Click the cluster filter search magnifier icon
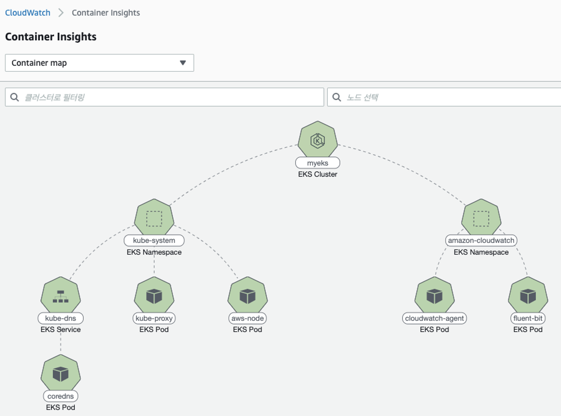The width and height of the screenshot is (561, 416). pyautogui.click(x=15, y=97)
